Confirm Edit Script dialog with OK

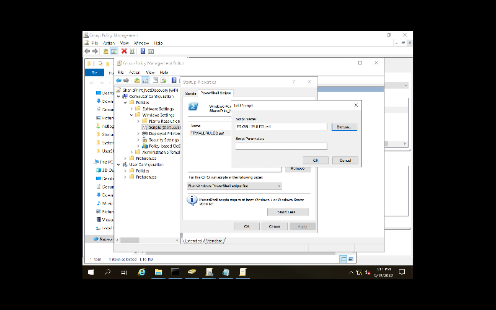[x=316, y=161]
